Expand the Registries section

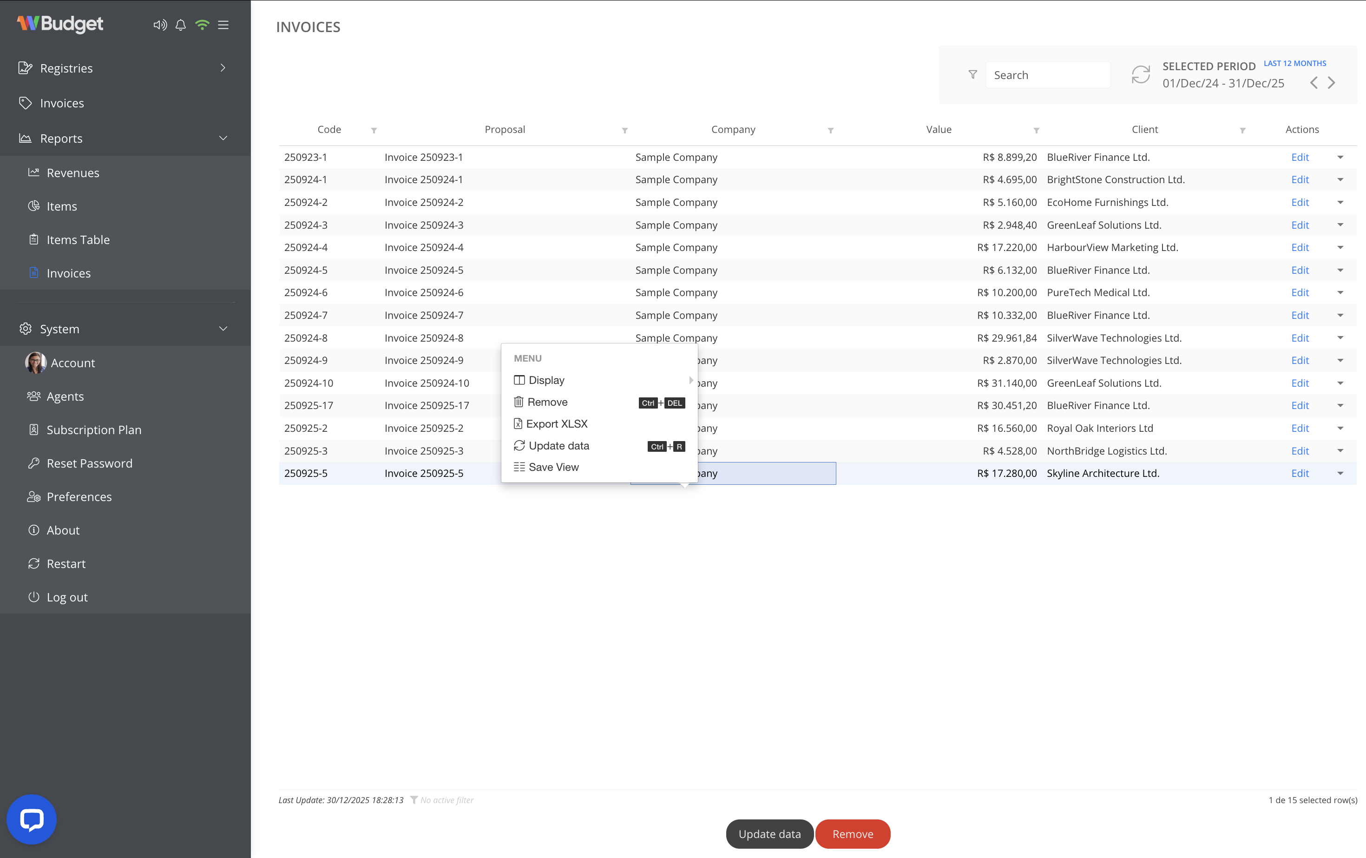tap(223, 67)
